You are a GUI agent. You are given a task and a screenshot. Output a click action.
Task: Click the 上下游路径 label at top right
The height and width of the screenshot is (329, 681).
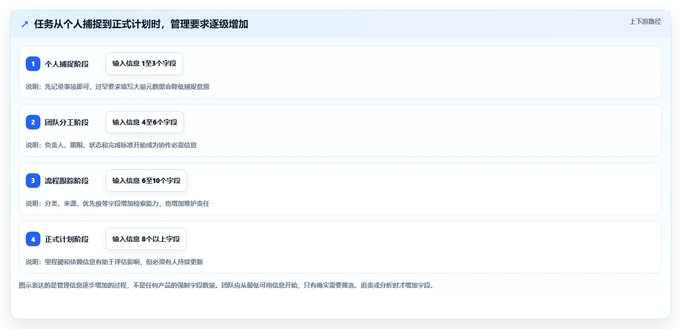(645, 21)
